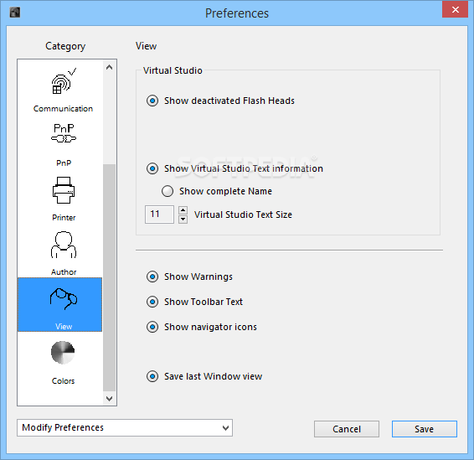Click the Colors label text
474x460 pixels.
(63, 380)
